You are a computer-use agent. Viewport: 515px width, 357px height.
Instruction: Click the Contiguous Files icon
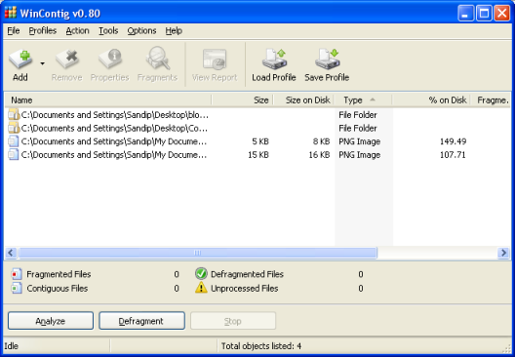click(x=17, y=288)
